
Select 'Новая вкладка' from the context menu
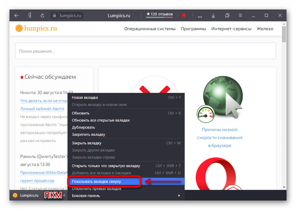coord(85,97)
